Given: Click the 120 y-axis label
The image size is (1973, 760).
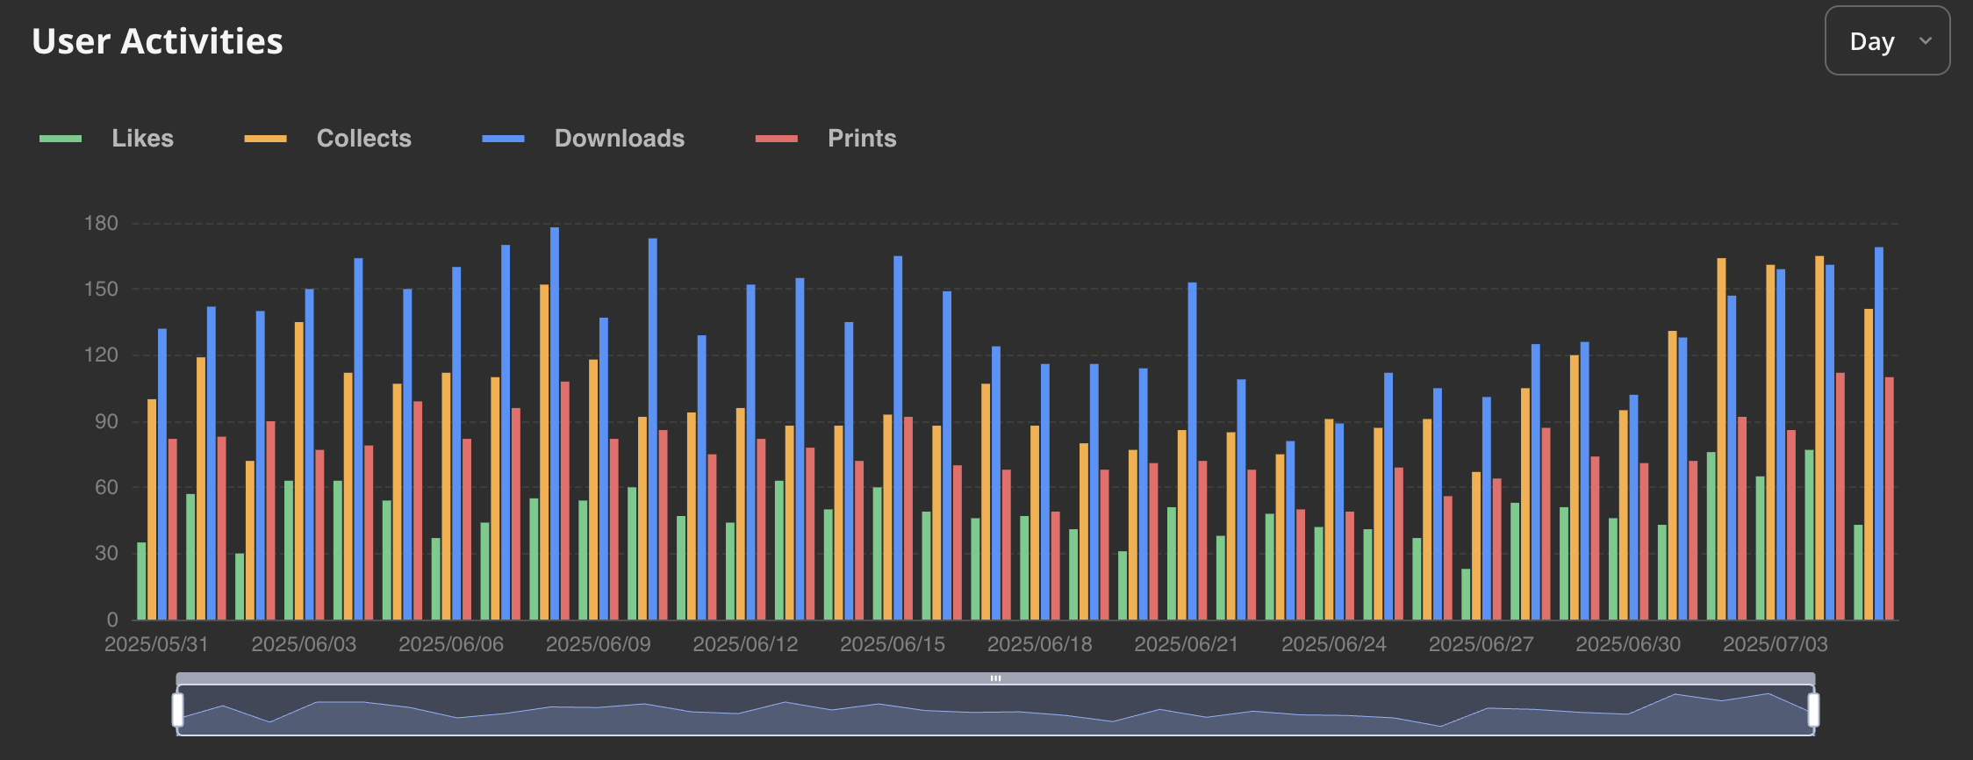Looking at the screenshot, I should point(101,355).
